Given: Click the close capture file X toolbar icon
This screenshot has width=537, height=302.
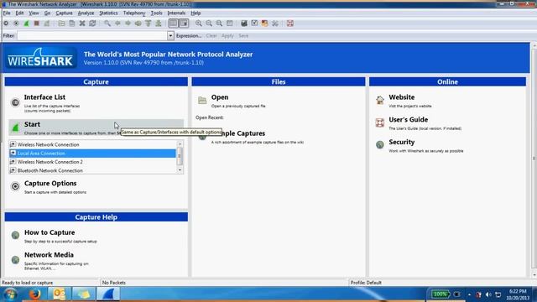Looking at the screenshot, I should pyautogui.click(x=82, y=23).
